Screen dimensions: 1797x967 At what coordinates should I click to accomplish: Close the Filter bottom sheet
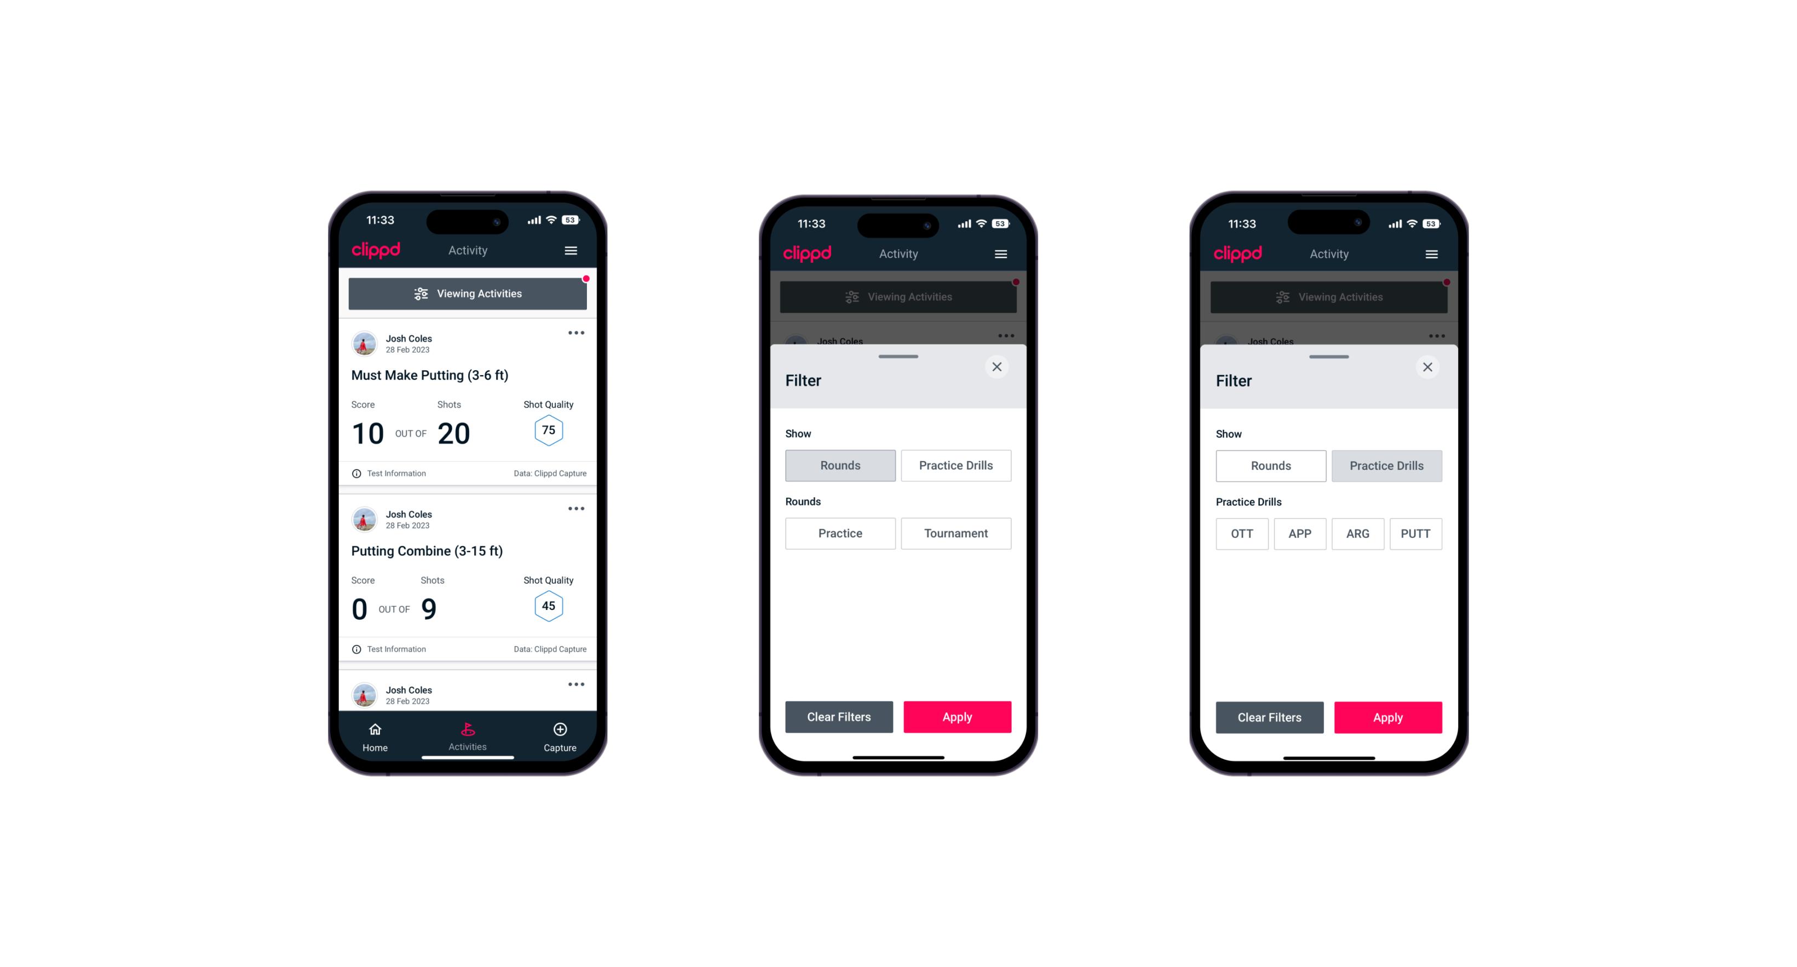(998, 367)
